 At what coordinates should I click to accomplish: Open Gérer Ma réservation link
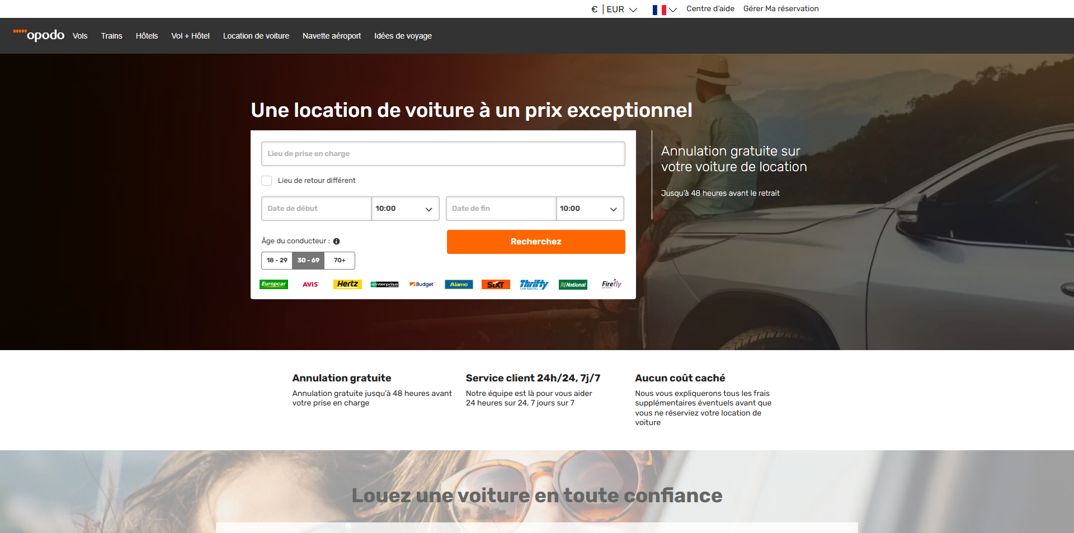click(x=781, y=8)
